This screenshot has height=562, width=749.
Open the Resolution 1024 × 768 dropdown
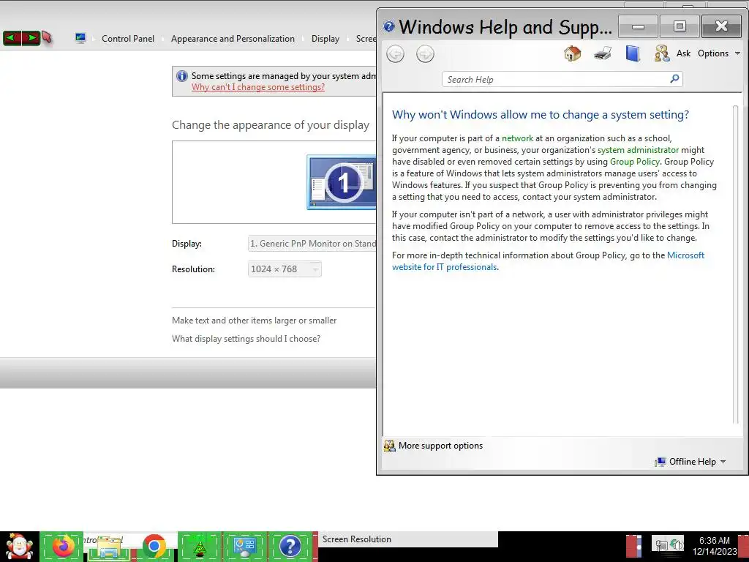coord(285,269)
